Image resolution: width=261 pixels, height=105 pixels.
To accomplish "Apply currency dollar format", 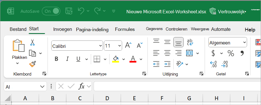I will pos(213,53).
